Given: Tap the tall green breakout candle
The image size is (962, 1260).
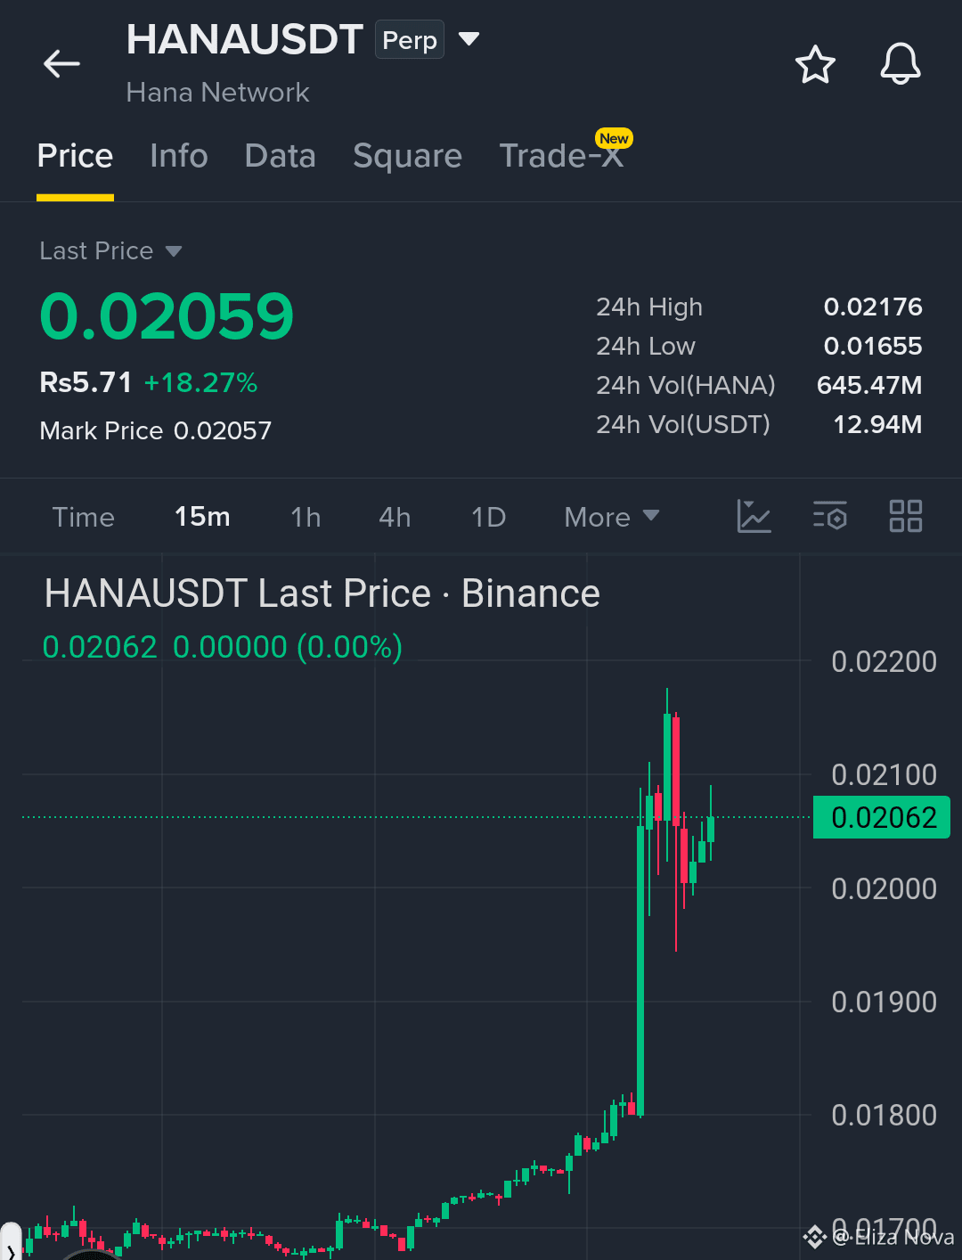Looking at the screenshot, I should pyautogui.click(x=640, y=970).
